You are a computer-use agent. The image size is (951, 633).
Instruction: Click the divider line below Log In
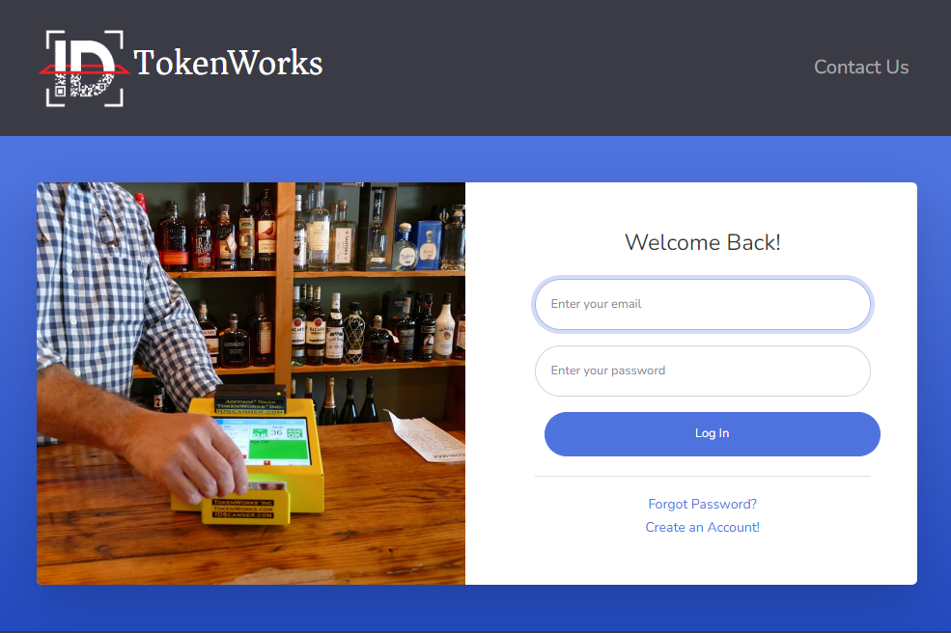point(702,477)
